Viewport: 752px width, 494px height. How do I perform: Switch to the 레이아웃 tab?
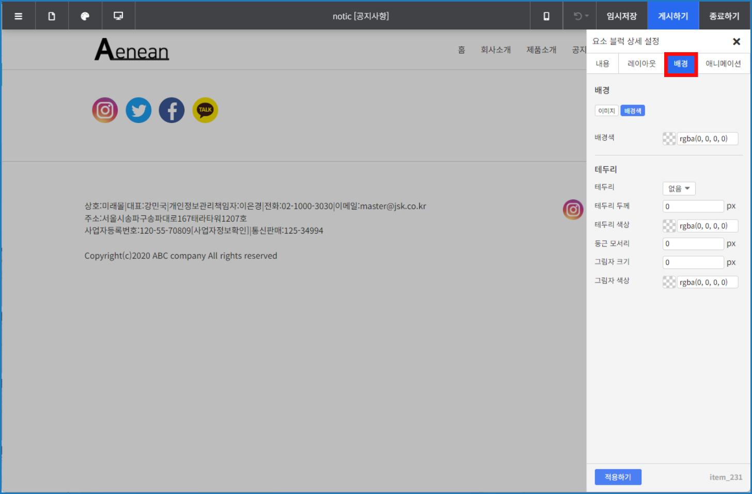point(641,63)
